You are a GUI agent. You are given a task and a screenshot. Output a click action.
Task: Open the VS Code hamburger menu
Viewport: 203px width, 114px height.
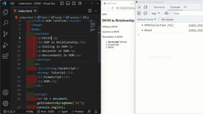[x=12, y=3]
